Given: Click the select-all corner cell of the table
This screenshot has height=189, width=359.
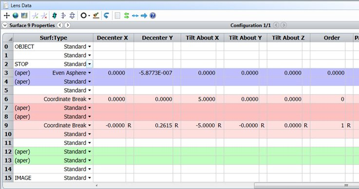Looking at the screenshot, I should 8,38.
